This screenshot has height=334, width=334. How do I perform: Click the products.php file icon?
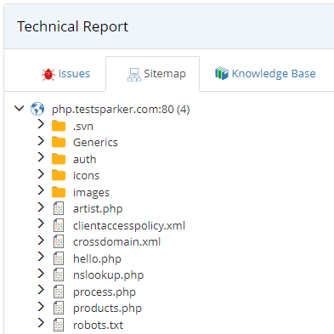point(59,309)
